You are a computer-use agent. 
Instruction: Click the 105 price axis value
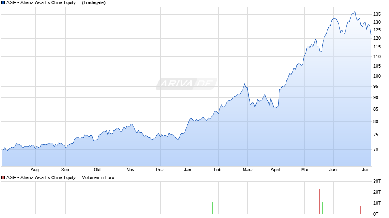377,66
